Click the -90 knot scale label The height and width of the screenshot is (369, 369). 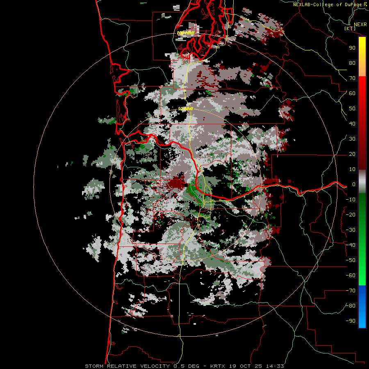pyautogui.click(x=351, y=321)
